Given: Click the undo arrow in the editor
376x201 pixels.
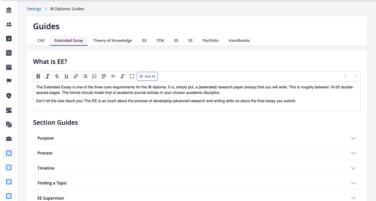Looking at the screenshot, I should 346,76.
